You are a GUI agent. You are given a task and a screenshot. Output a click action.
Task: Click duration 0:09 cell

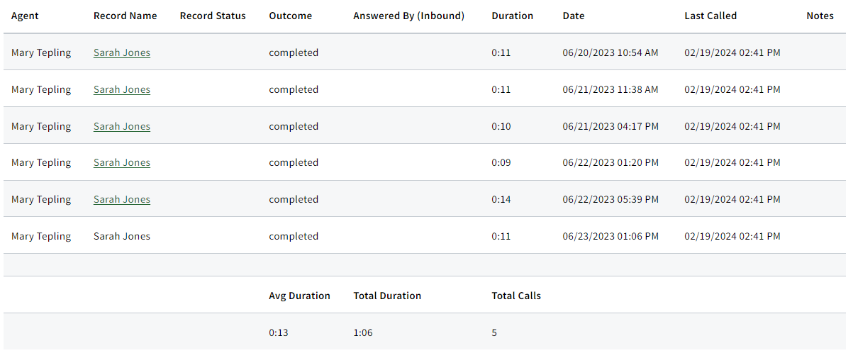point(501,162)
